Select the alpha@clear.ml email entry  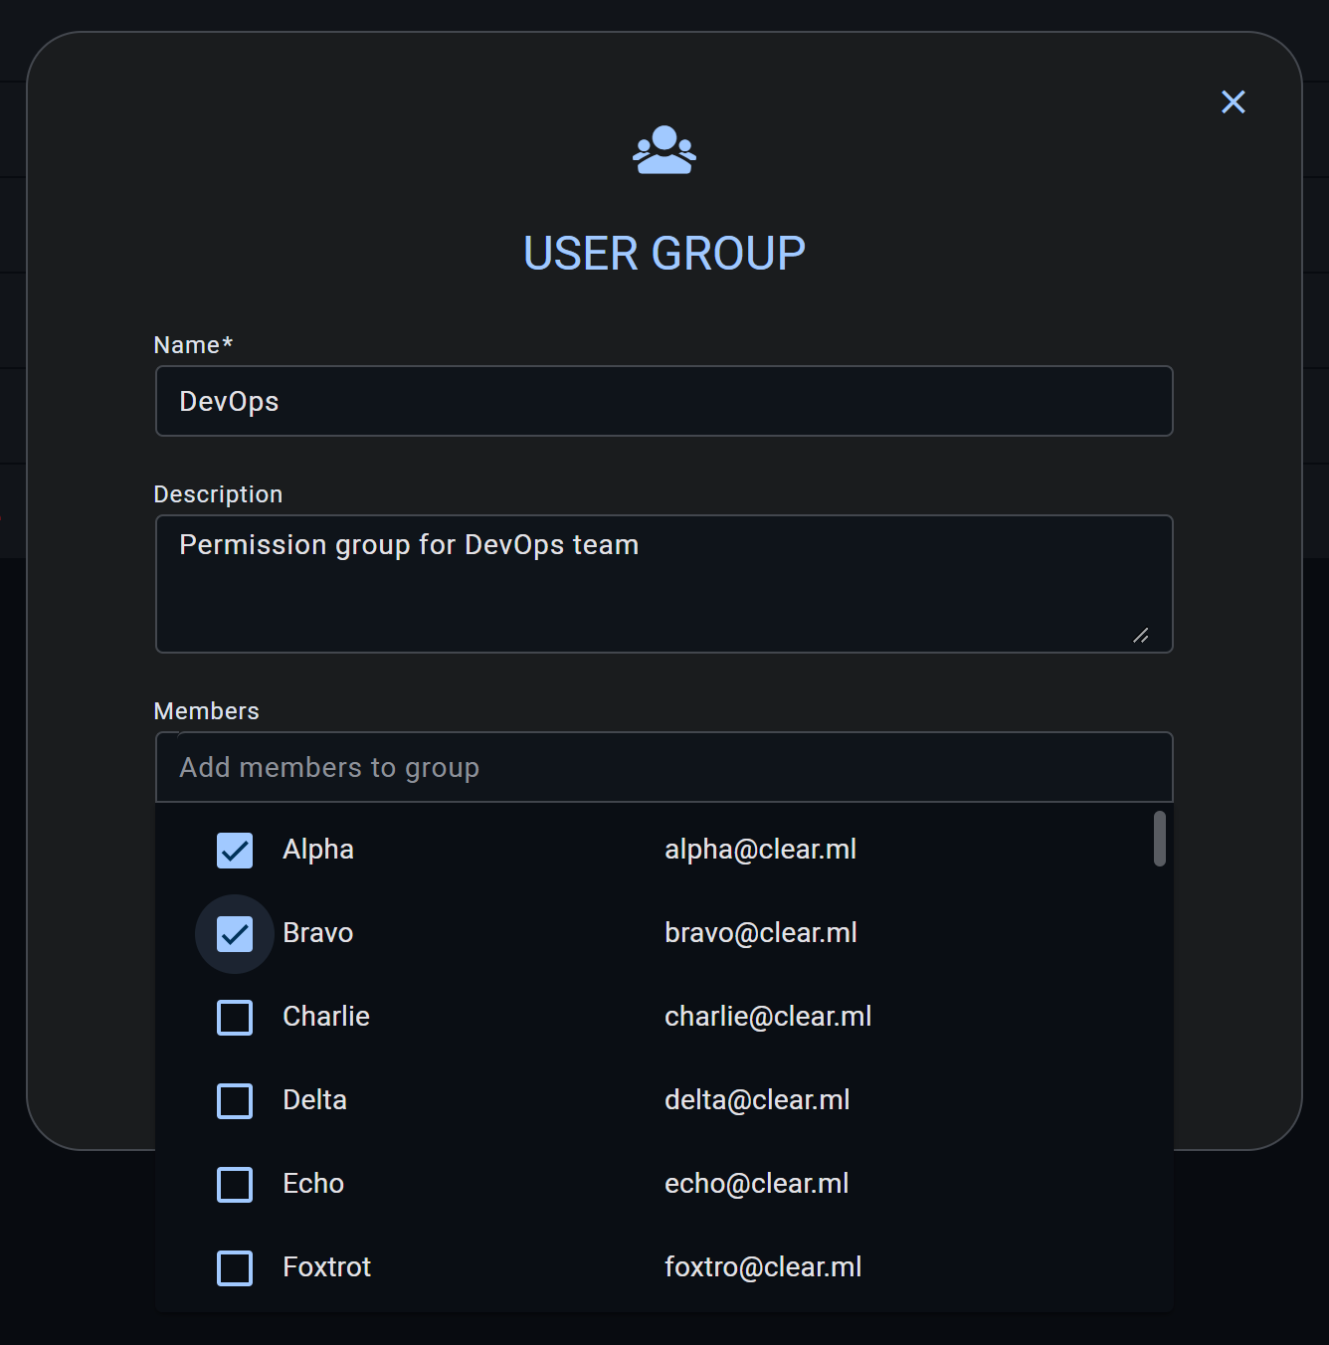pyautogui.click(x=761, y=850)
